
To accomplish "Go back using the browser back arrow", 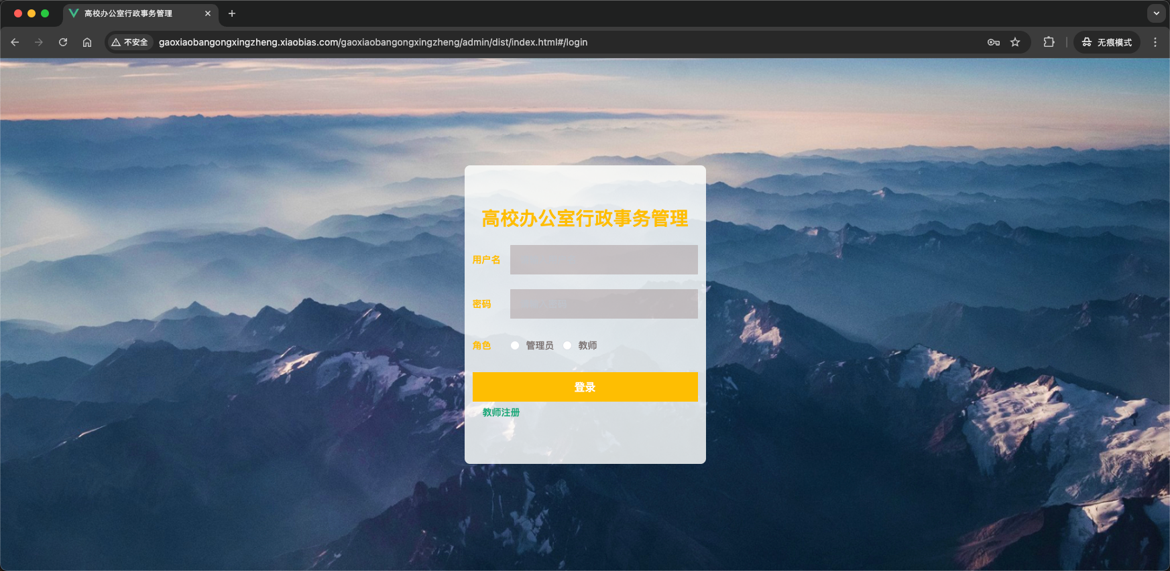I will click(15, 42).
